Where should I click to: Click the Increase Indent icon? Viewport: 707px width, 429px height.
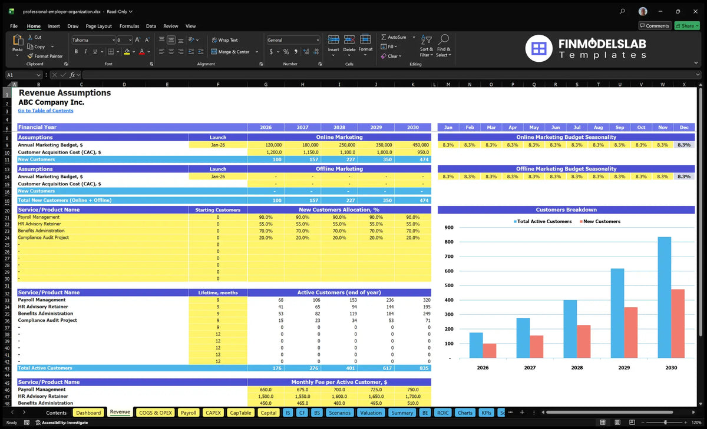[x=202, y=52]
